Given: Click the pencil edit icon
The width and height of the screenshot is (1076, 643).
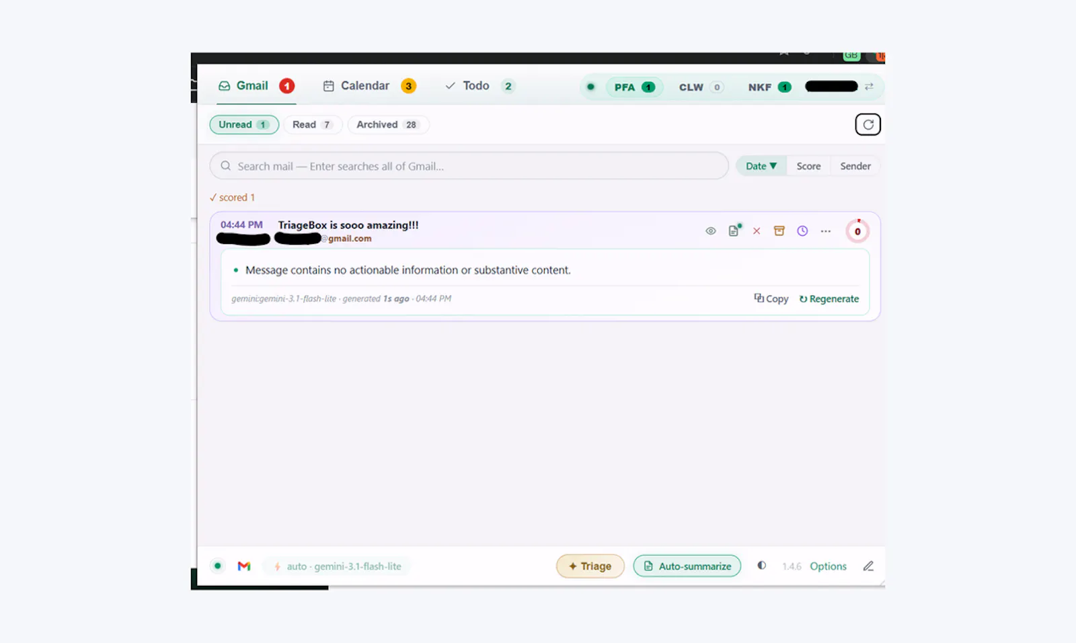Looking at the screenshot, I should pos(868,566).
